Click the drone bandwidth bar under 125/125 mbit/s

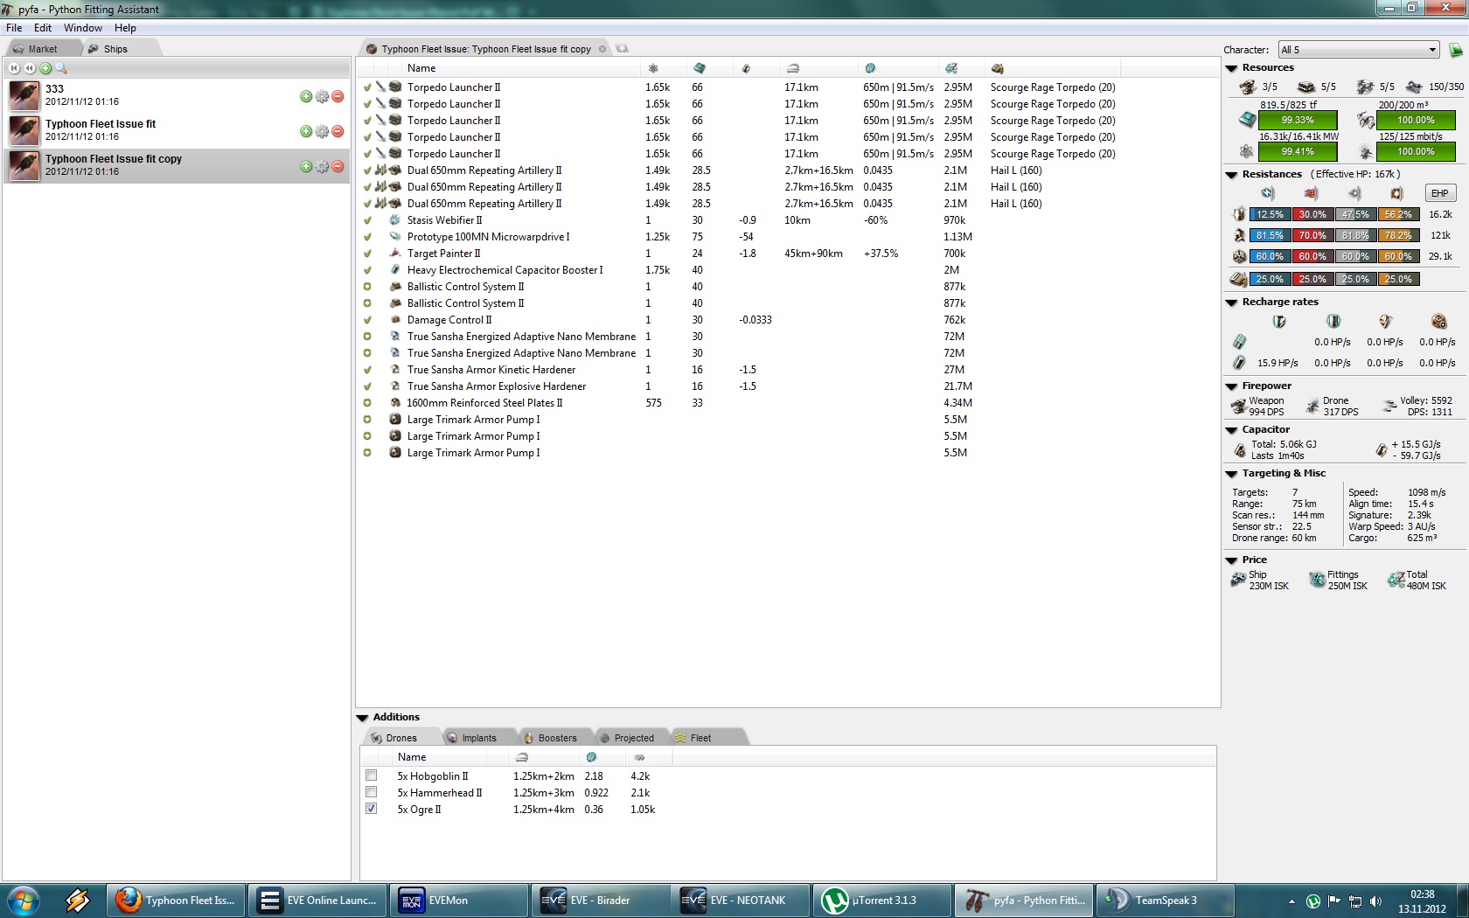click(x=1416, y=152)
